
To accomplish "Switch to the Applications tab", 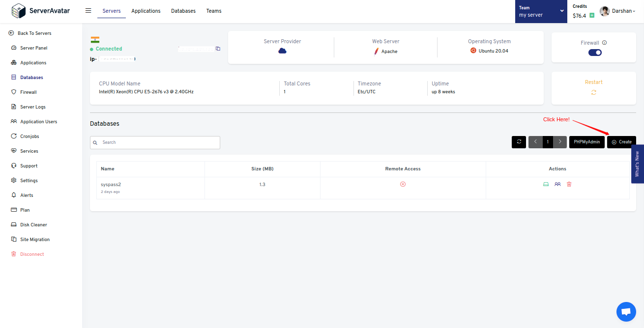I will 146,10.
